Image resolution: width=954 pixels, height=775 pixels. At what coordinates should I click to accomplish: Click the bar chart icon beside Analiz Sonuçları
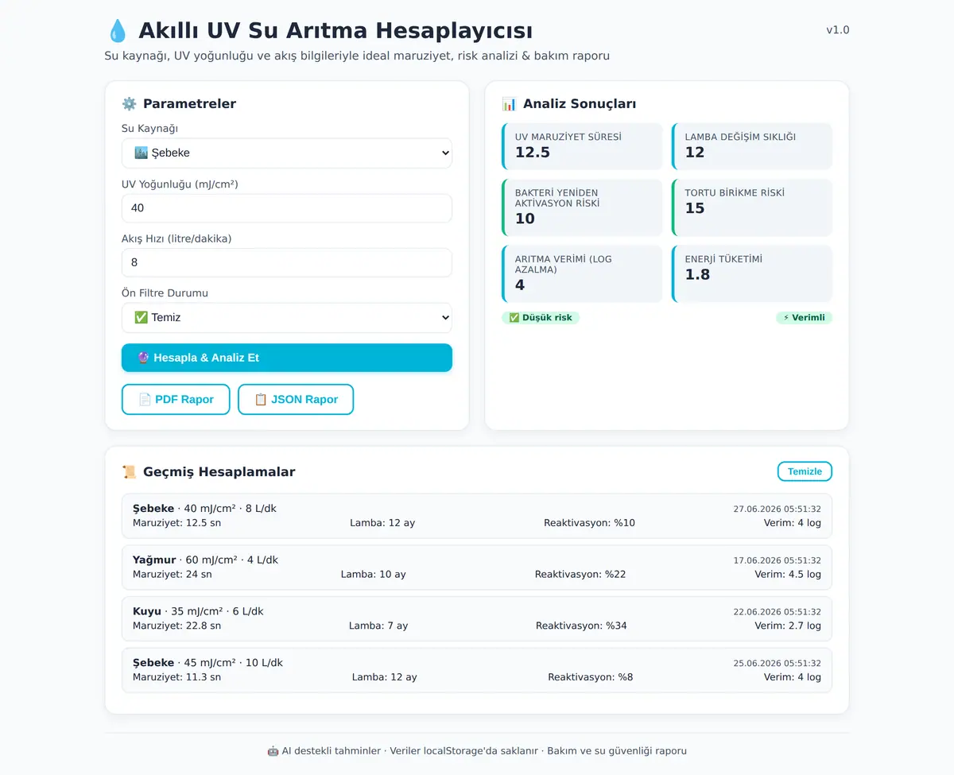pyautogui.click(x=509, y=103)
